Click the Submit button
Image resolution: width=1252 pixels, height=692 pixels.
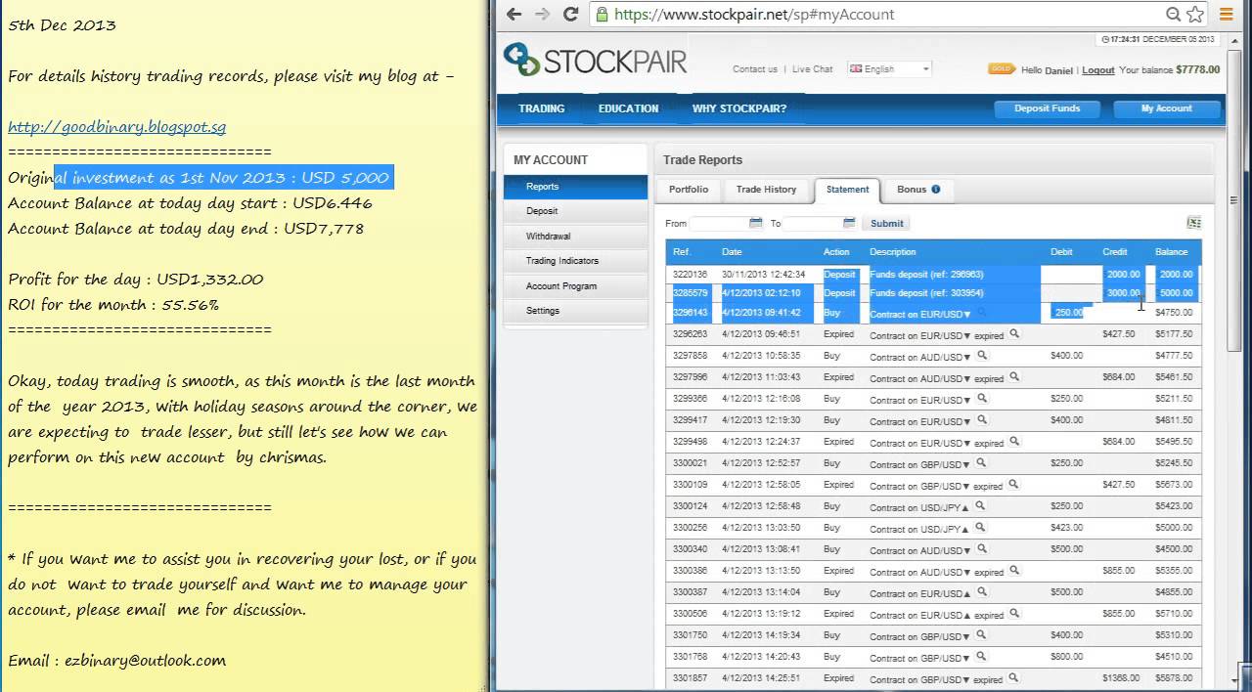click(x=886, y=224)
